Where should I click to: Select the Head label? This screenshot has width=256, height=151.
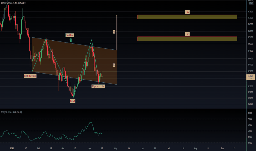pyautogui.click(x=73, y=101)
